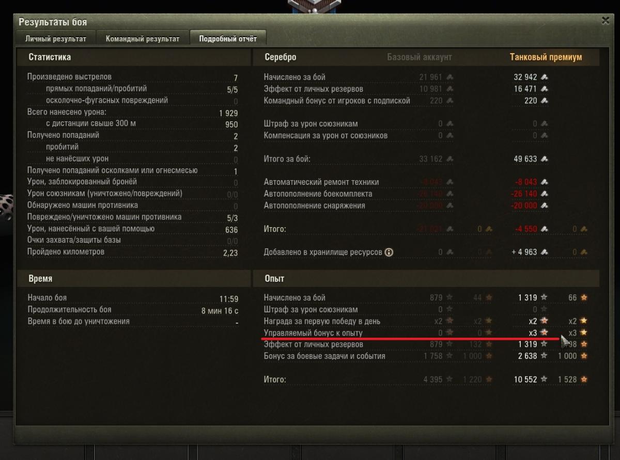Select the Подробный отчёт tab
The image size is (620, 460).
[228, 39]
